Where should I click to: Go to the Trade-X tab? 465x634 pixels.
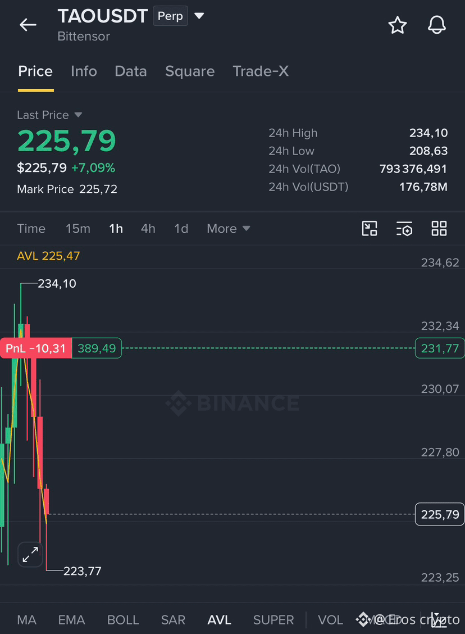(x=261, y=71)
